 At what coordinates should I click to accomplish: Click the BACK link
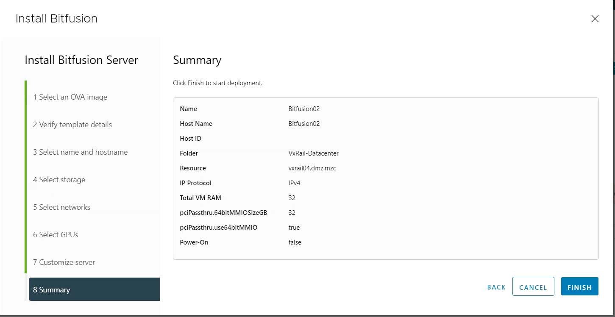tap(496, 287)
